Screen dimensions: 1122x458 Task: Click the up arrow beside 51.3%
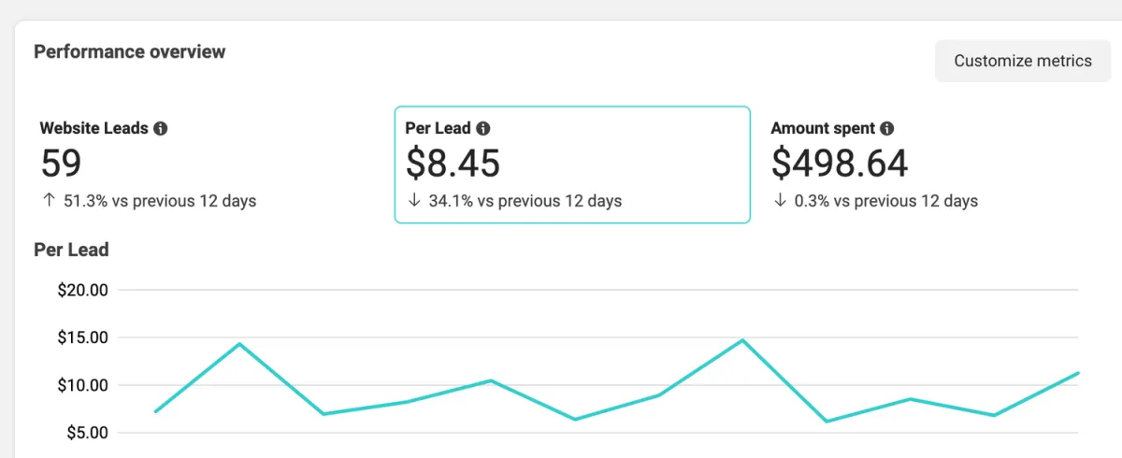(x=48, y=200)
